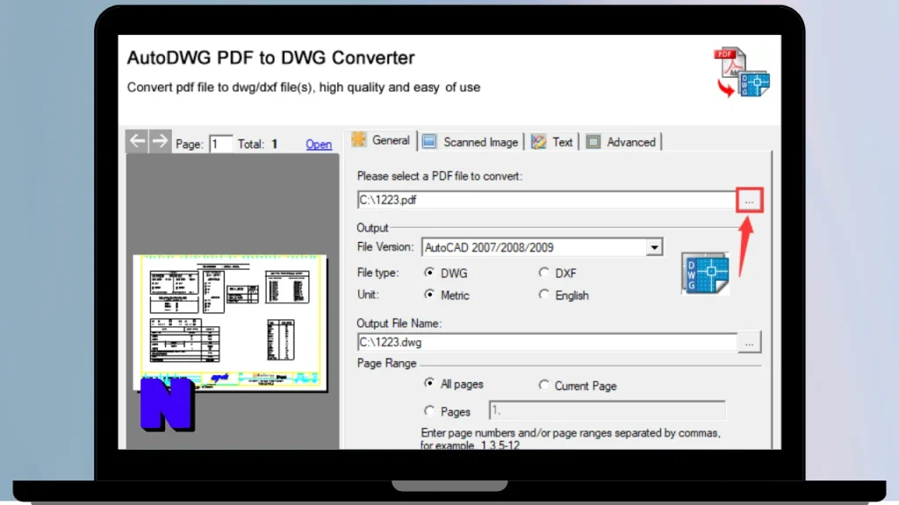Click the Pages range text field
Viewport: 899px width, 505px height.
point(608,410)
